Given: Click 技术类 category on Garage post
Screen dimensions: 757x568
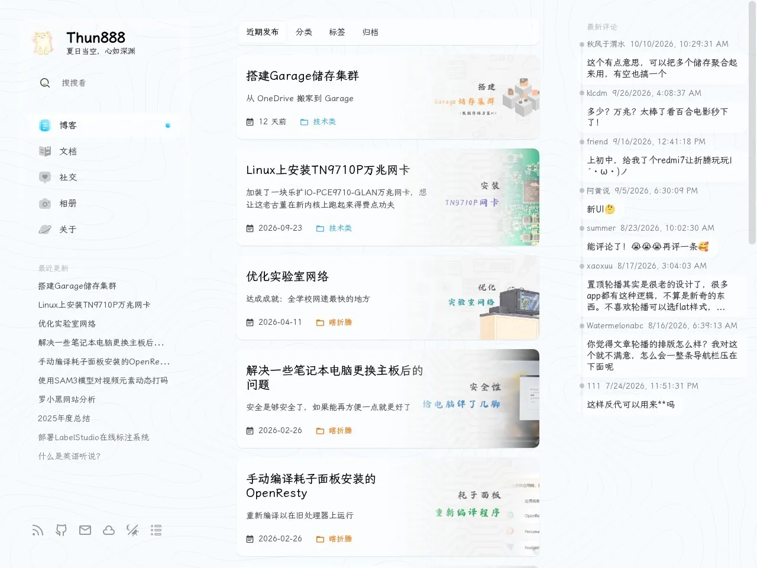Looking at the screenshot, I should [x=325, y=122].
